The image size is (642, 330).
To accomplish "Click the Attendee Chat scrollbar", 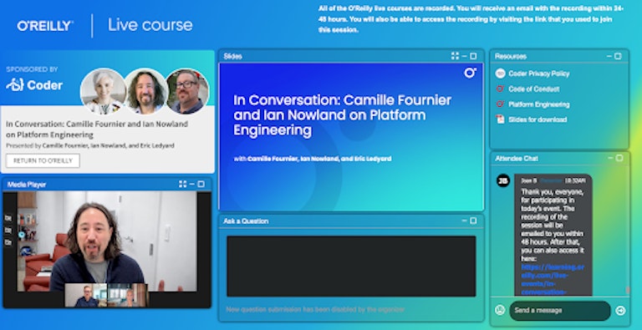I will tap(628, 290).
